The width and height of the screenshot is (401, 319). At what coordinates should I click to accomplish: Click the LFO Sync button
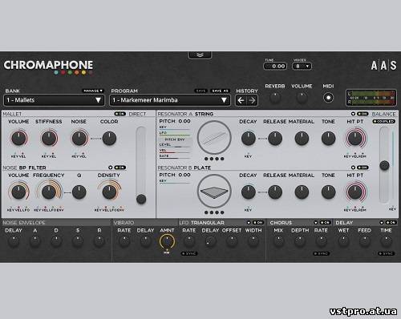pyautogui.click(x=189, y=253)
